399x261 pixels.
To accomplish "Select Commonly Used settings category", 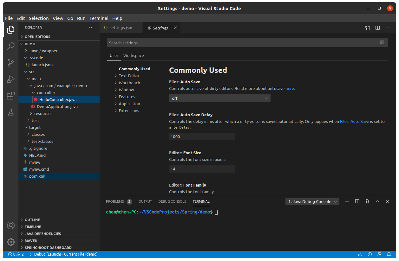I will coord(134,69).
